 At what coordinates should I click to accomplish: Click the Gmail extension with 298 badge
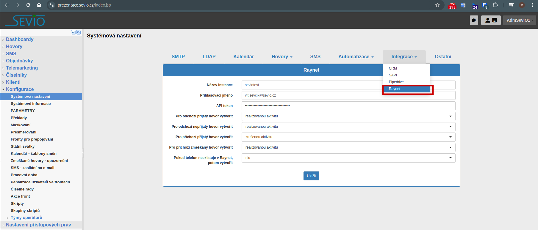pos(452,6)
